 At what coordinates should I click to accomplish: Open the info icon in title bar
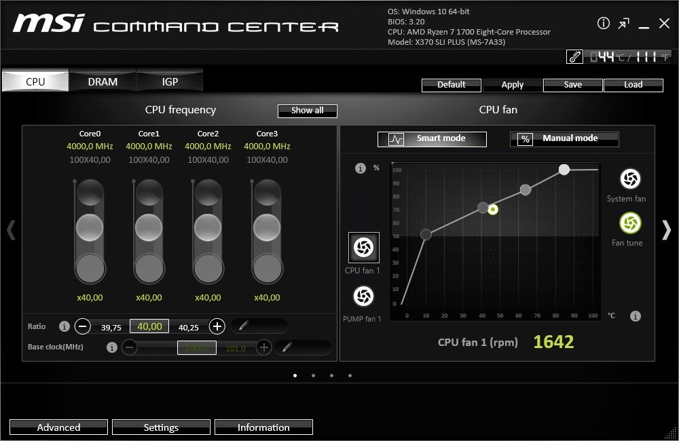click(x=603, y=23)
